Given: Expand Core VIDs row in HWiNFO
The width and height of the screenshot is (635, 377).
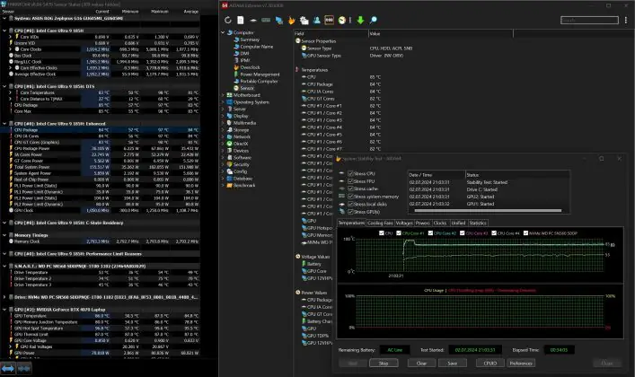Looking at the screenshot, I should coord(11,37).
